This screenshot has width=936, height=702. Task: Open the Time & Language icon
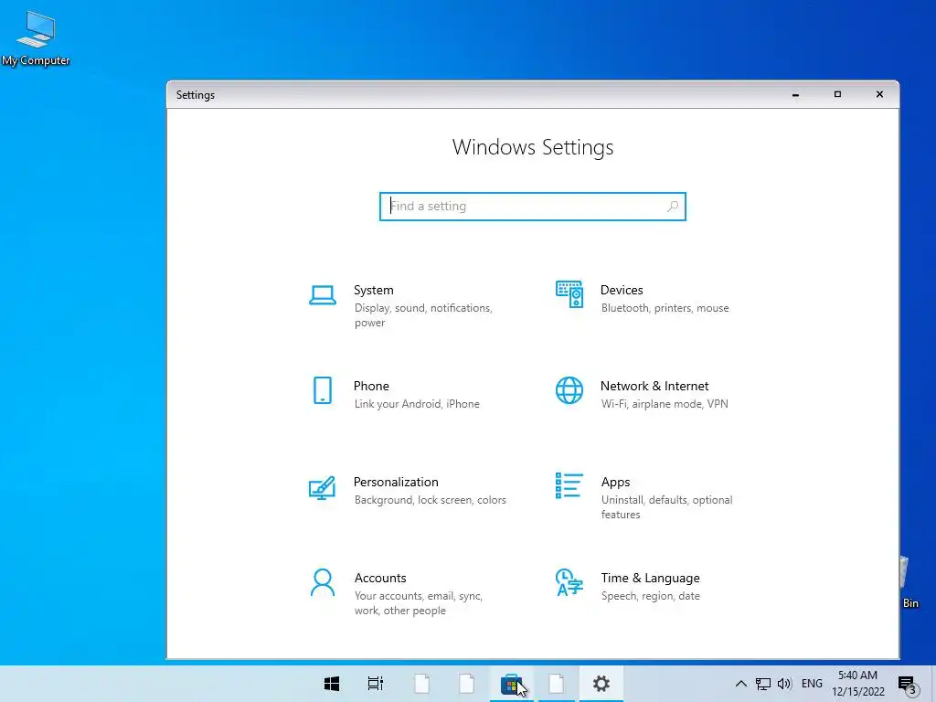point(569,582)
